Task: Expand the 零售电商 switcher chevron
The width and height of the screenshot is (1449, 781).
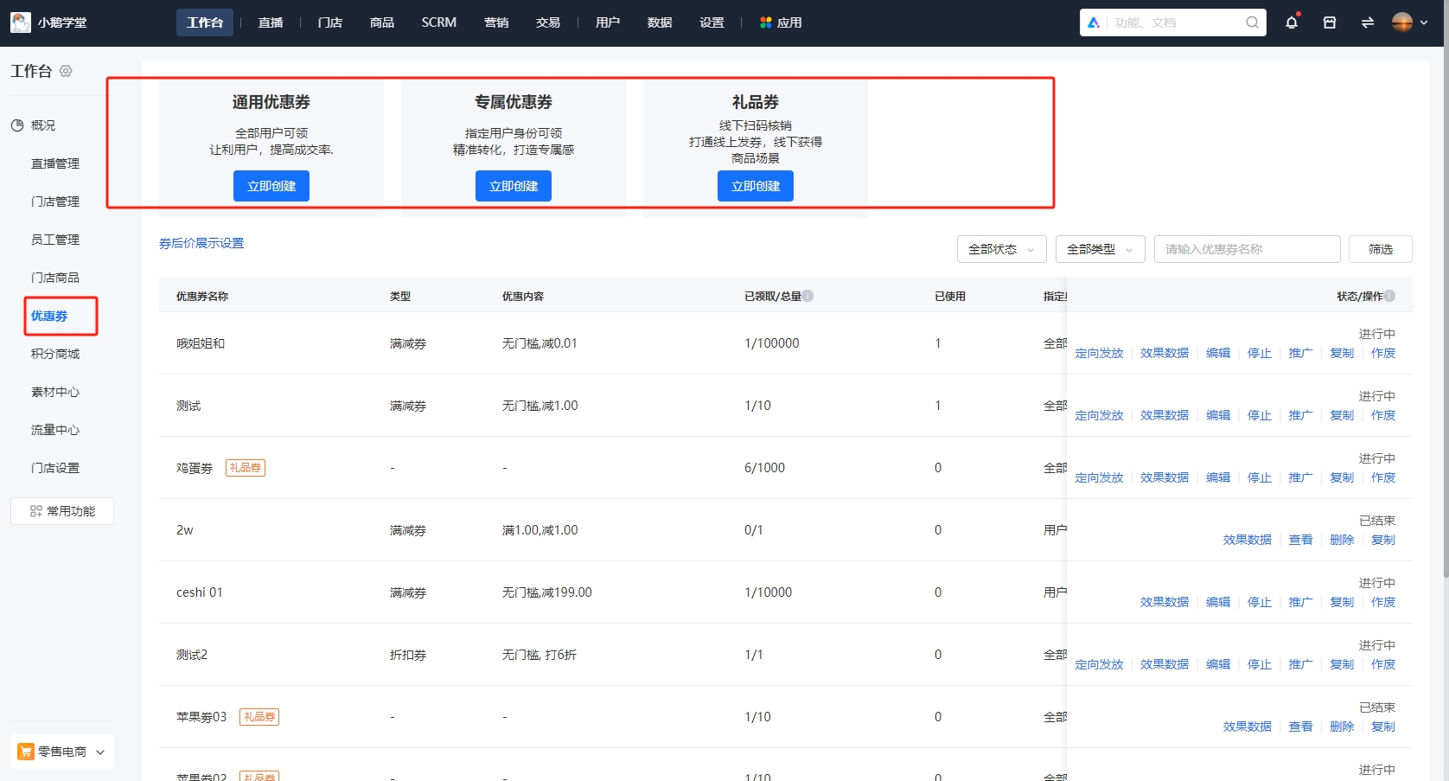Action: tap(99, 752)
